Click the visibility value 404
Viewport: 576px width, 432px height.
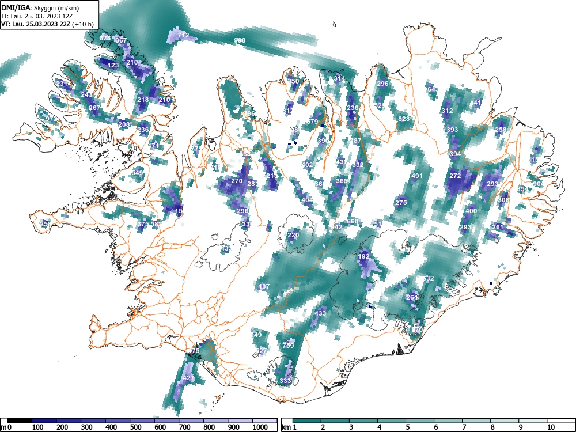click(307, 200)
